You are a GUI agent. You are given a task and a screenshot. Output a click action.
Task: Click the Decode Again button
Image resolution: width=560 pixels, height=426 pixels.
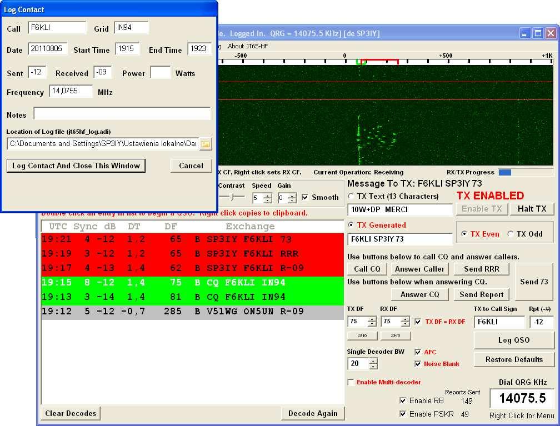pos(312,413)
